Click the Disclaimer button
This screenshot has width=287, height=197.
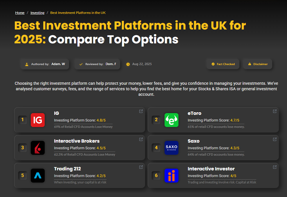pyautogui.click(x=258, y=64)
